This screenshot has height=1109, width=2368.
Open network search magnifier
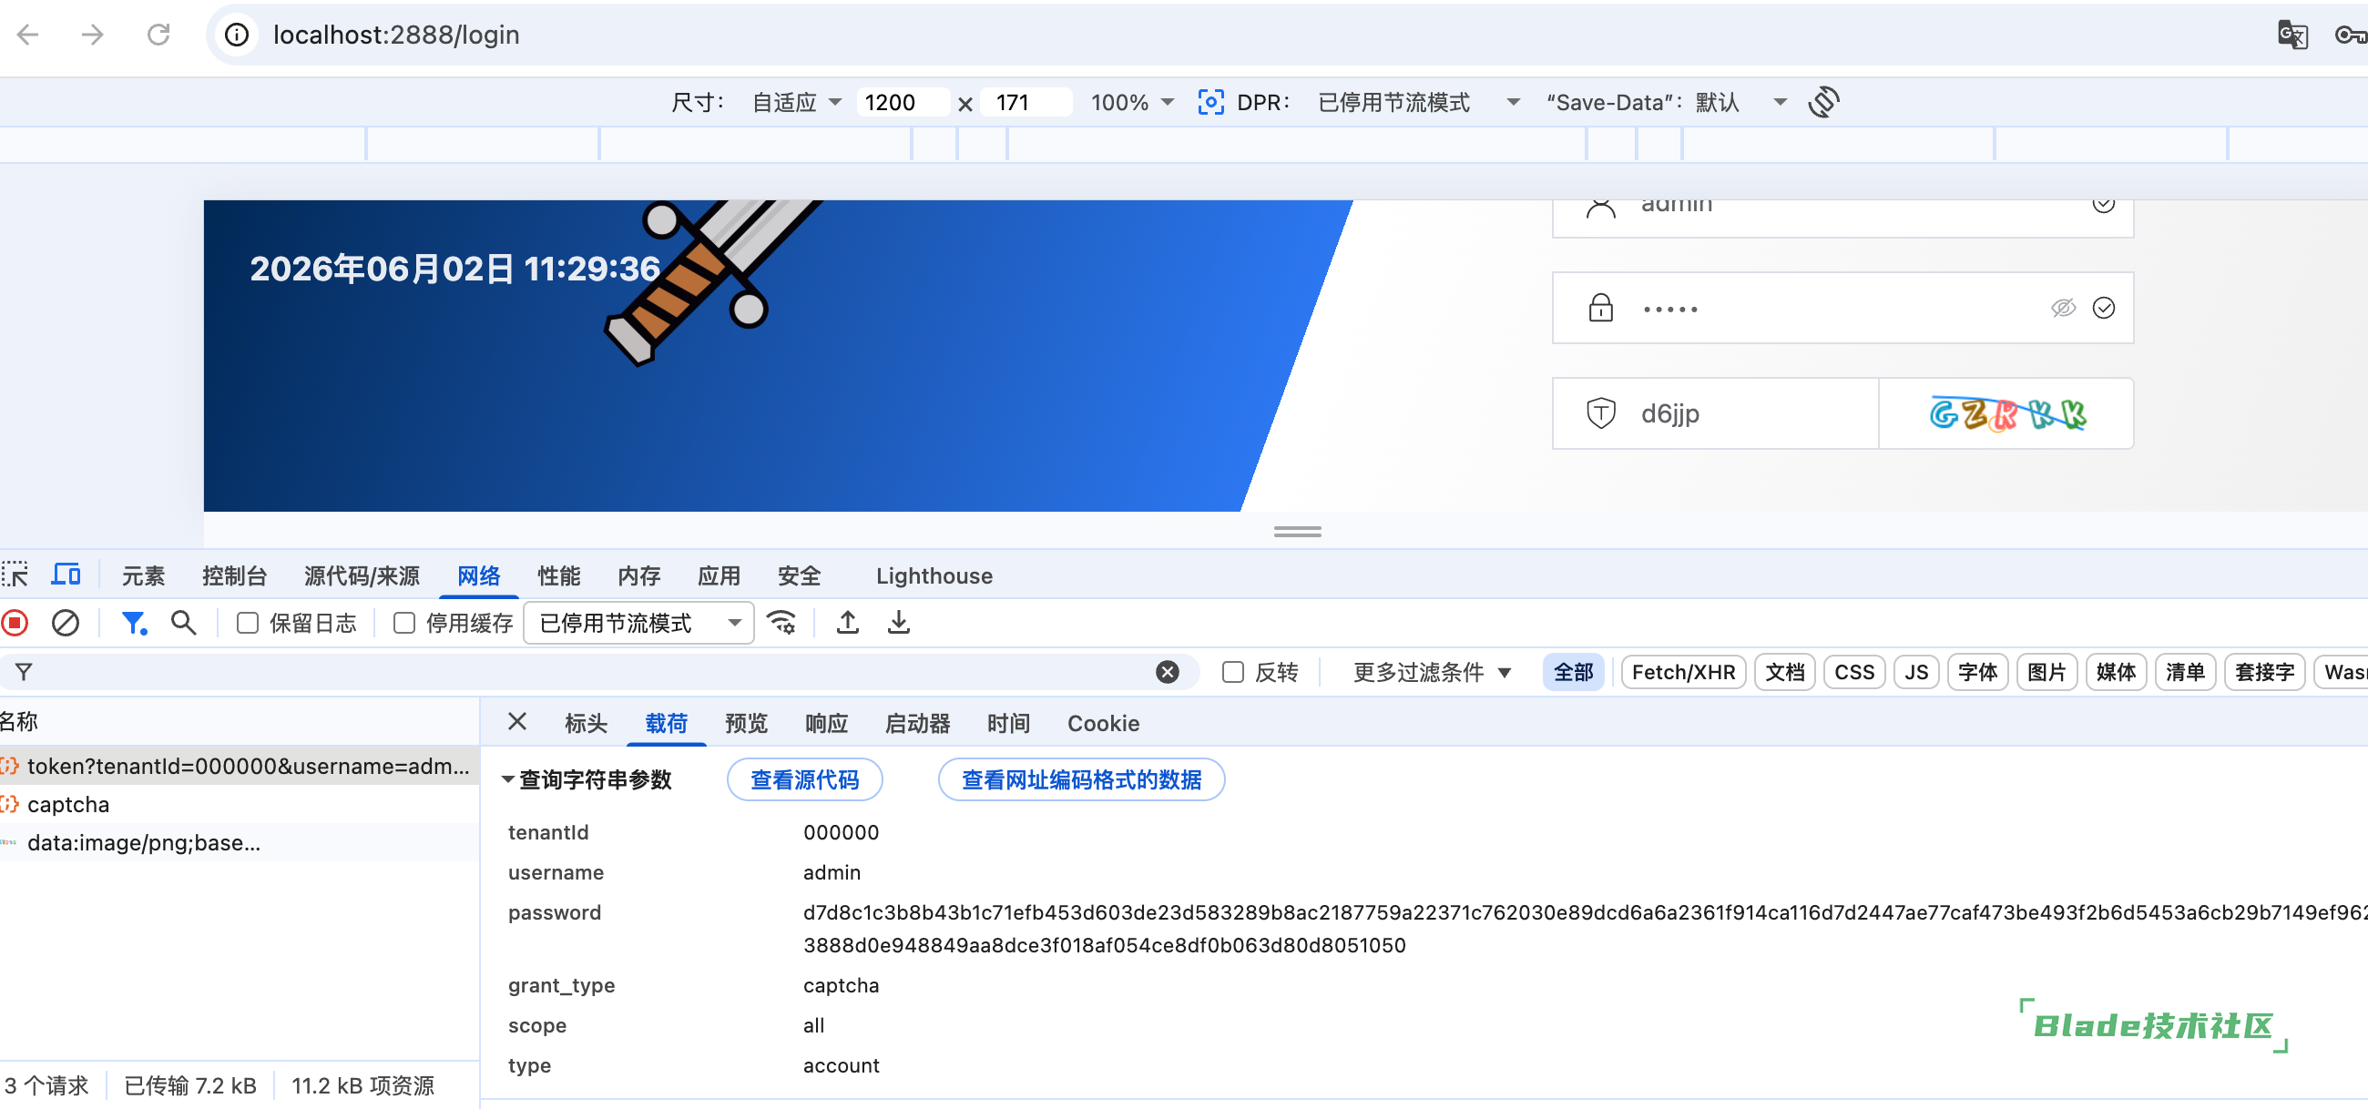[x=184, y=624]
